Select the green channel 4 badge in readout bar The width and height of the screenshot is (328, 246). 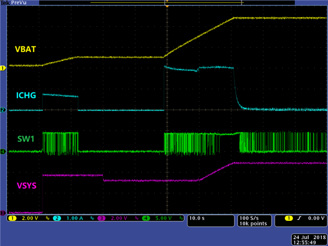[145, 219]
